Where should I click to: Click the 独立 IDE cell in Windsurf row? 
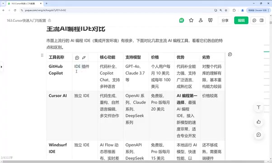tap(85, 150)
